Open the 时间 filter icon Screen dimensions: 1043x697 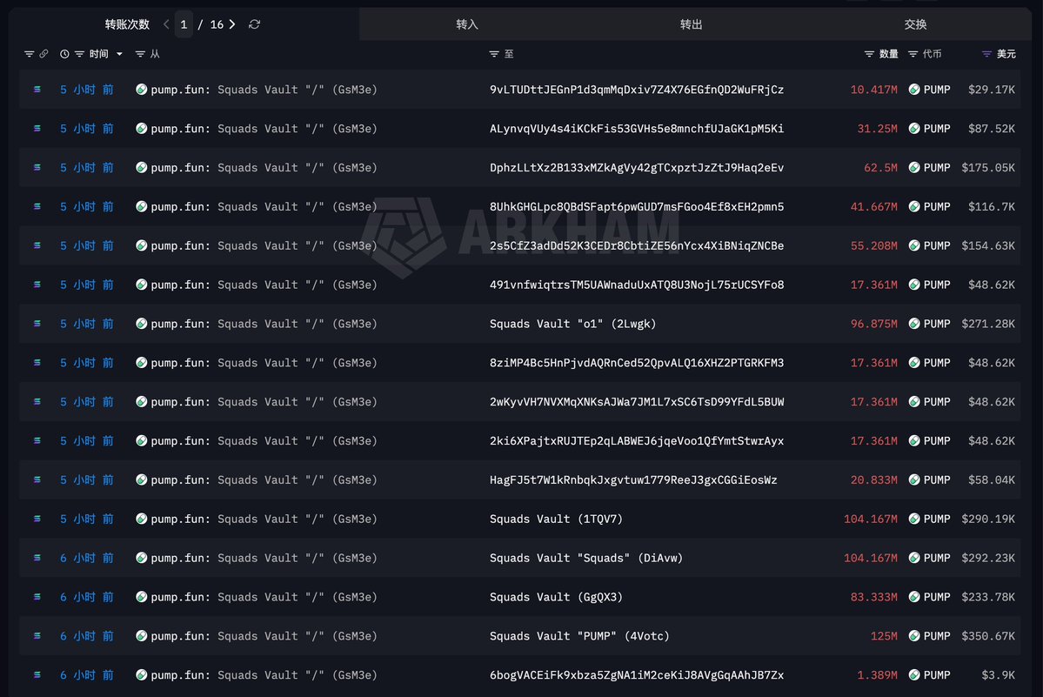click(x=79, y=54)
